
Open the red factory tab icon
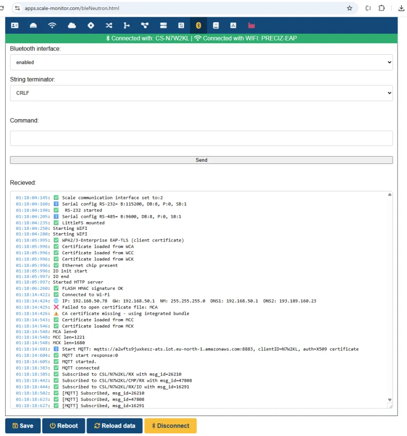point(251,26)
